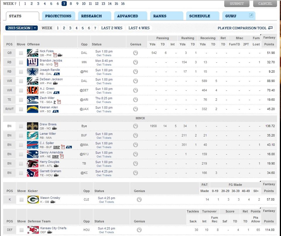Screen dimensions: 281x236
Task: Open Genius icon for Nick Foles
Action: pyautogui.click(x=136, y=53)
